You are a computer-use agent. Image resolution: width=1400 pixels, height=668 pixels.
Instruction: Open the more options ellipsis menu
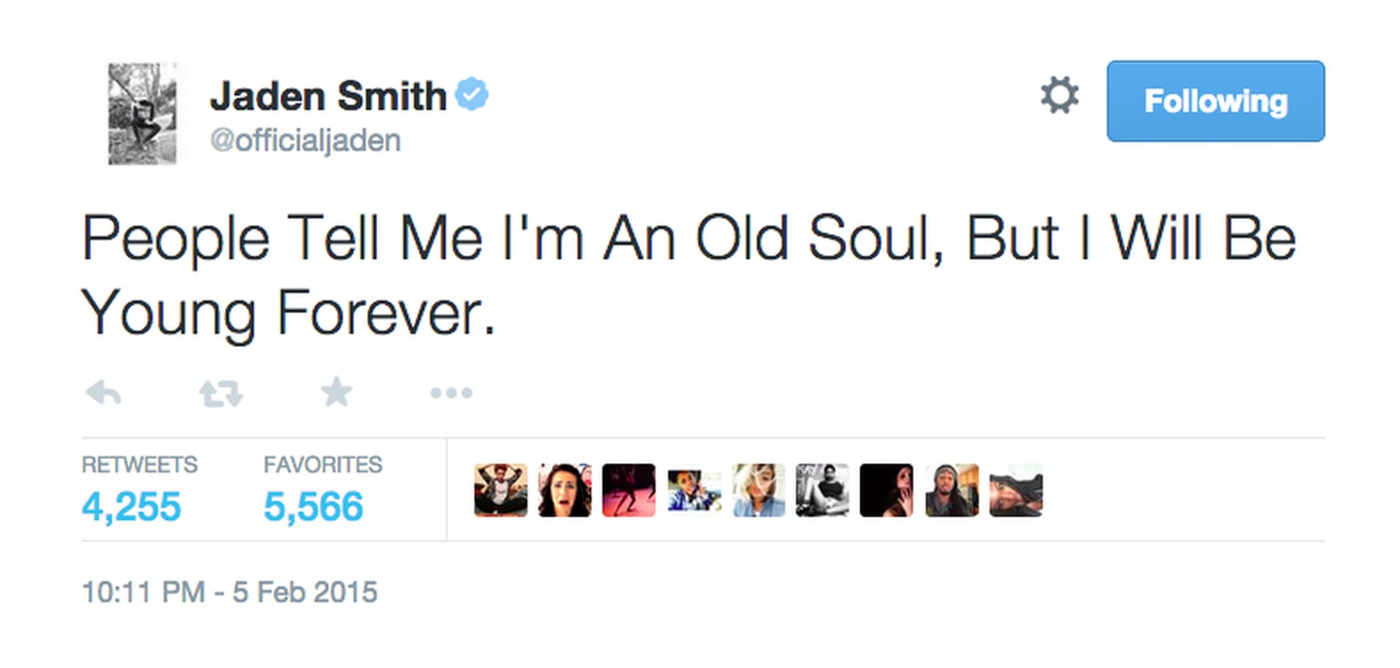point(451,393)
